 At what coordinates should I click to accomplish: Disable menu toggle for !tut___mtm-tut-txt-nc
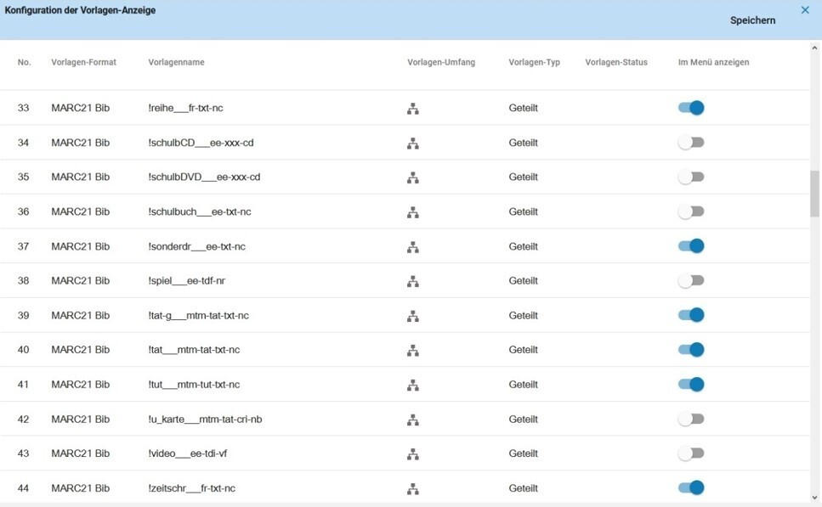tap(691, 385)
